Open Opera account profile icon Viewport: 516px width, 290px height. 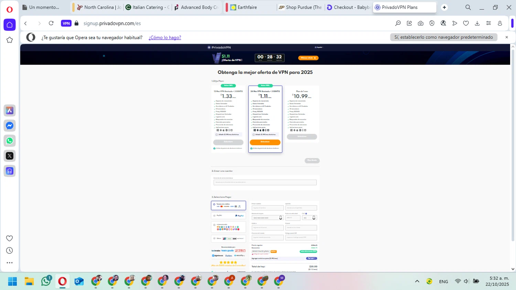point(500,23)
